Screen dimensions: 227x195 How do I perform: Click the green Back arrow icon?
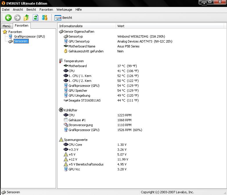pyautogui.click(x=8, y=18)
